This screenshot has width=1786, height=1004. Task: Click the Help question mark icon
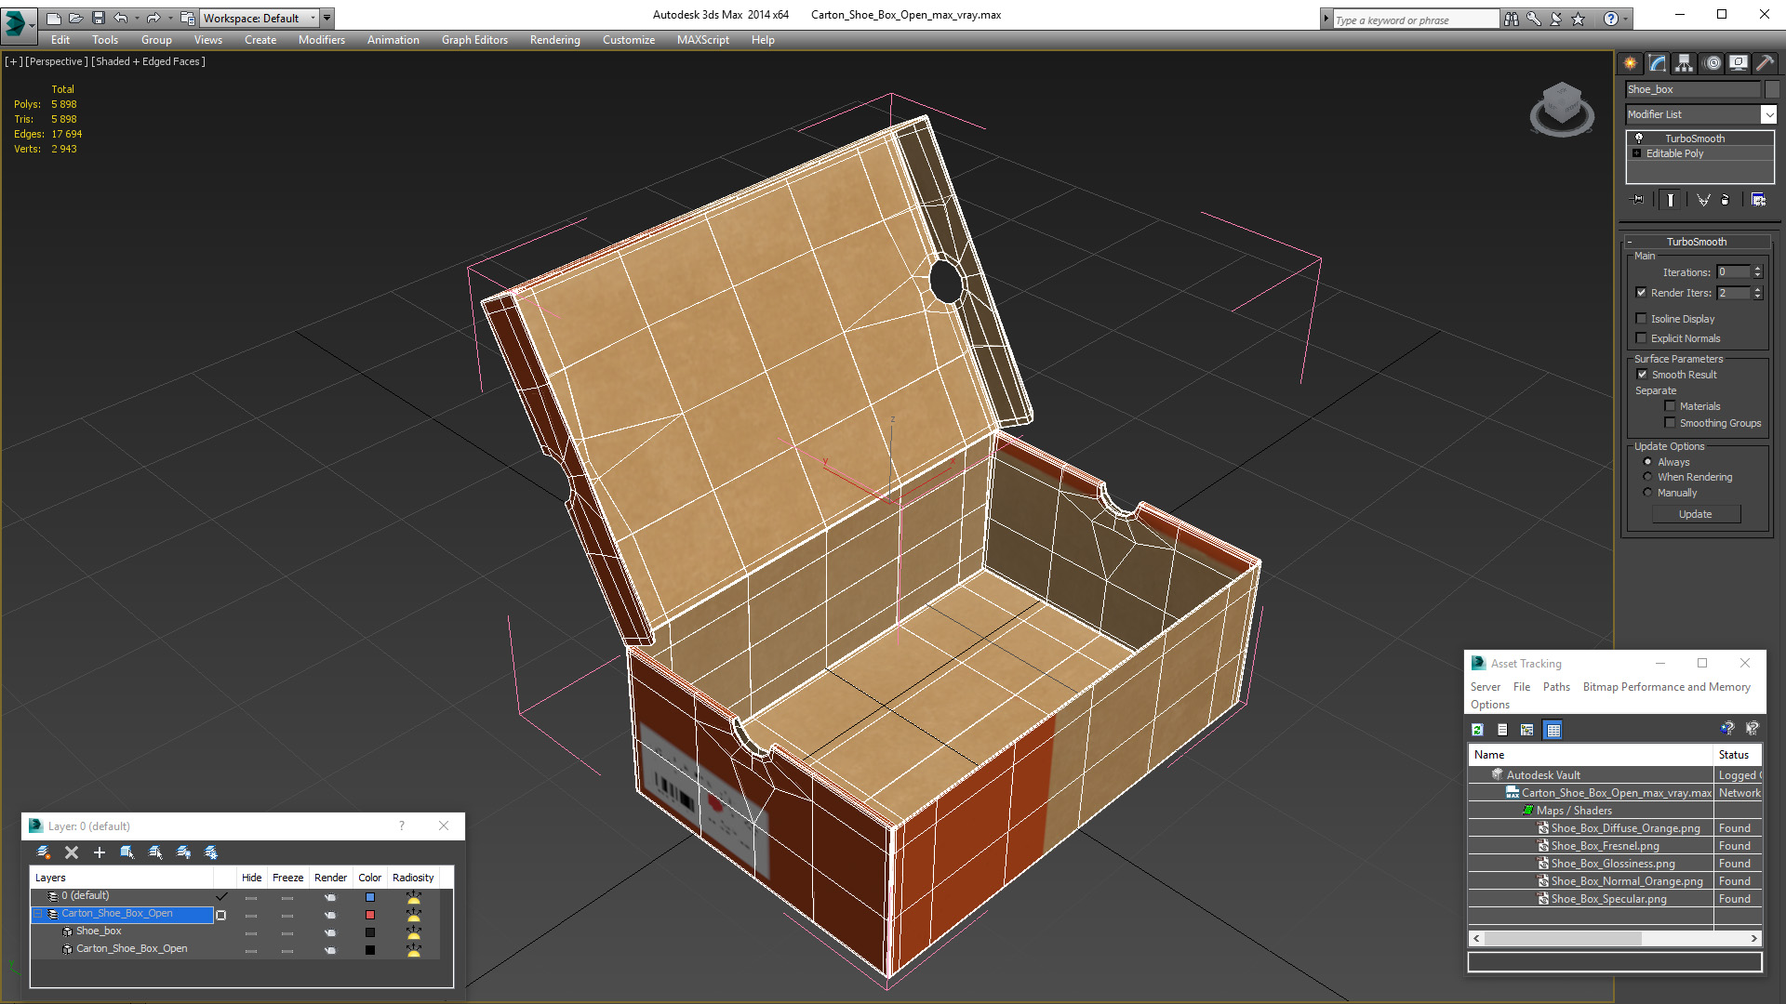click(1611, 19)
